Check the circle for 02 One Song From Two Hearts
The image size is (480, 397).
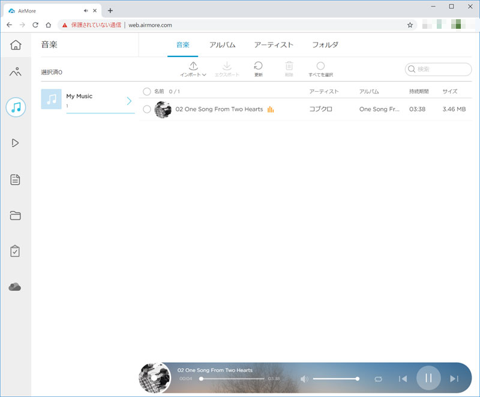click(x=147, y=109)
